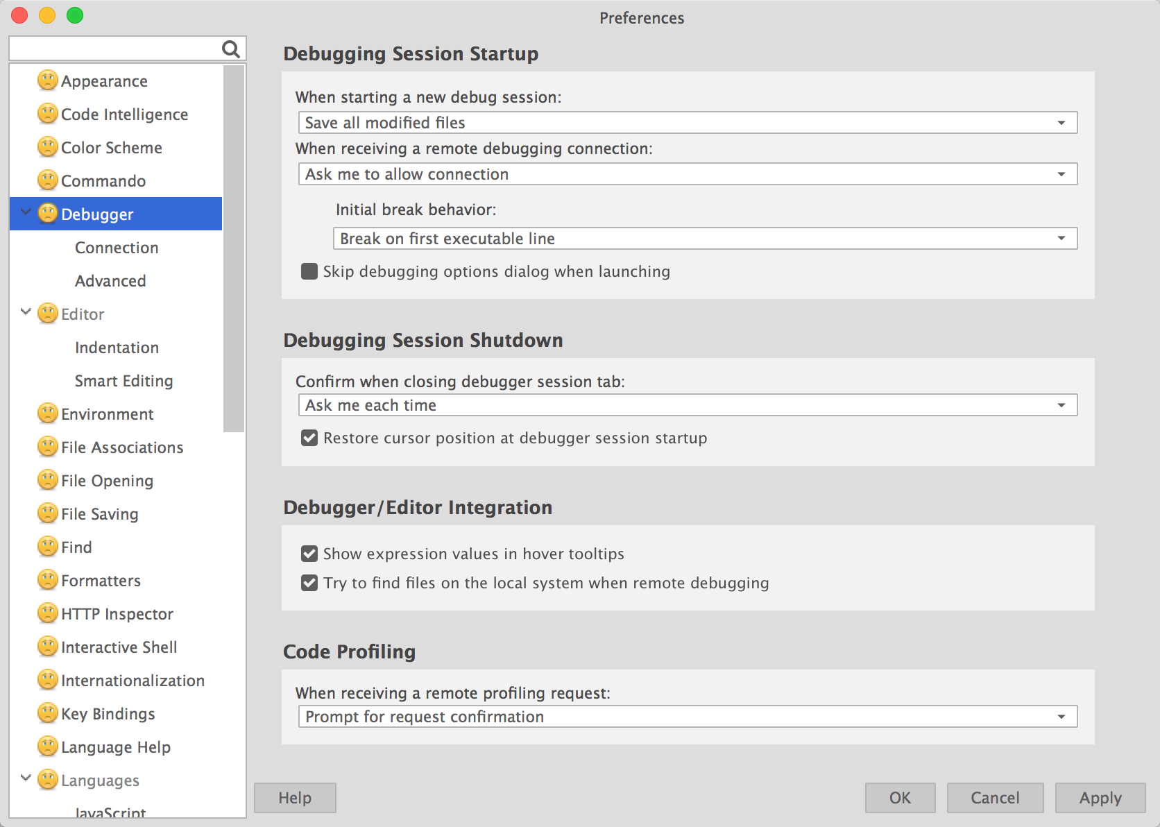
Task: Click the Commando category icon
Action: pos(47,180)
